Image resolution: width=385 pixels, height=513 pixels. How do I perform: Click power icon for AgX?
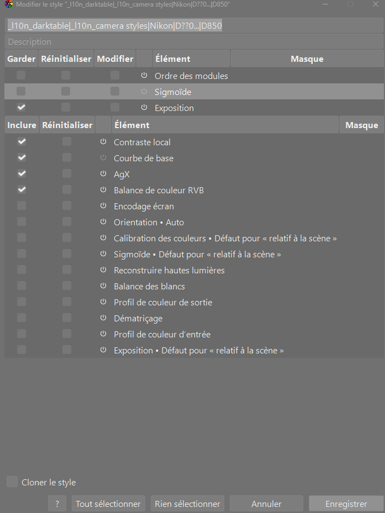pos(103,174)
